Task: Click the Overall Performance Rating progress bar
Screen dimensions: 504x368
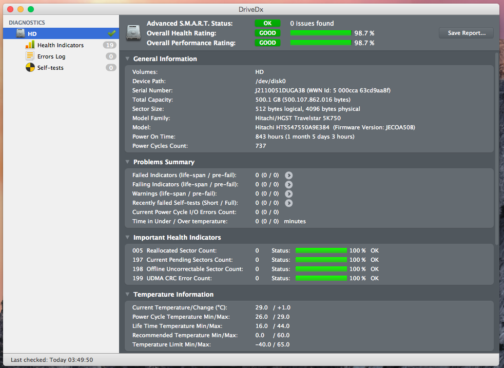Action: pos(320,43)
